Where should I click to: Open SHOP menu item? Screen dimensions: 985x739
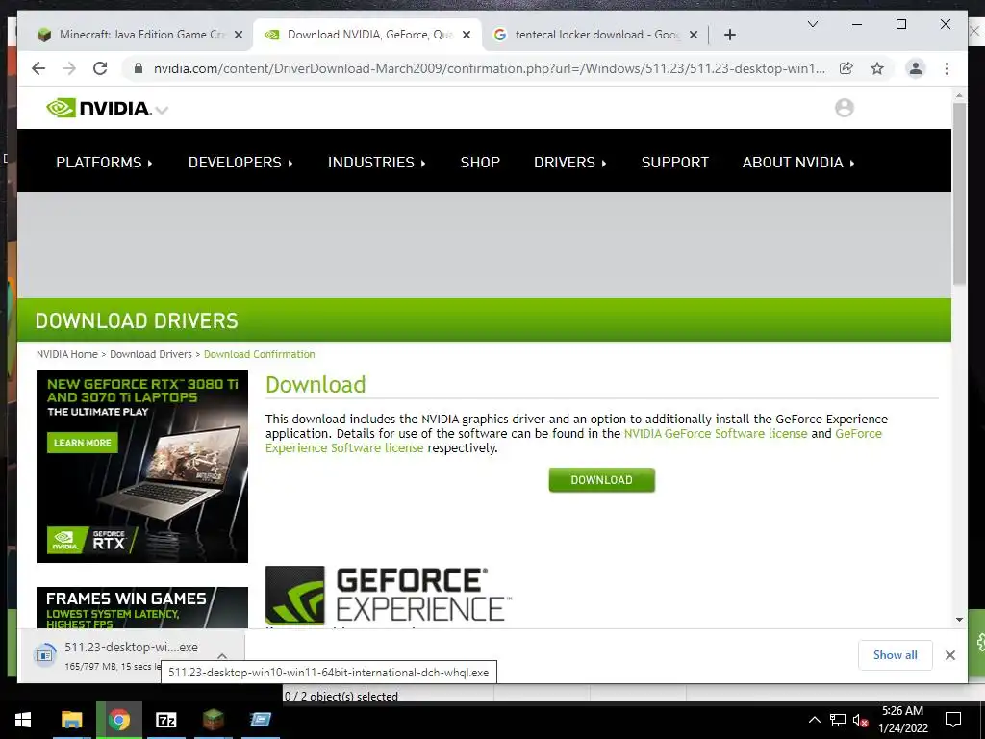point(480,162)
